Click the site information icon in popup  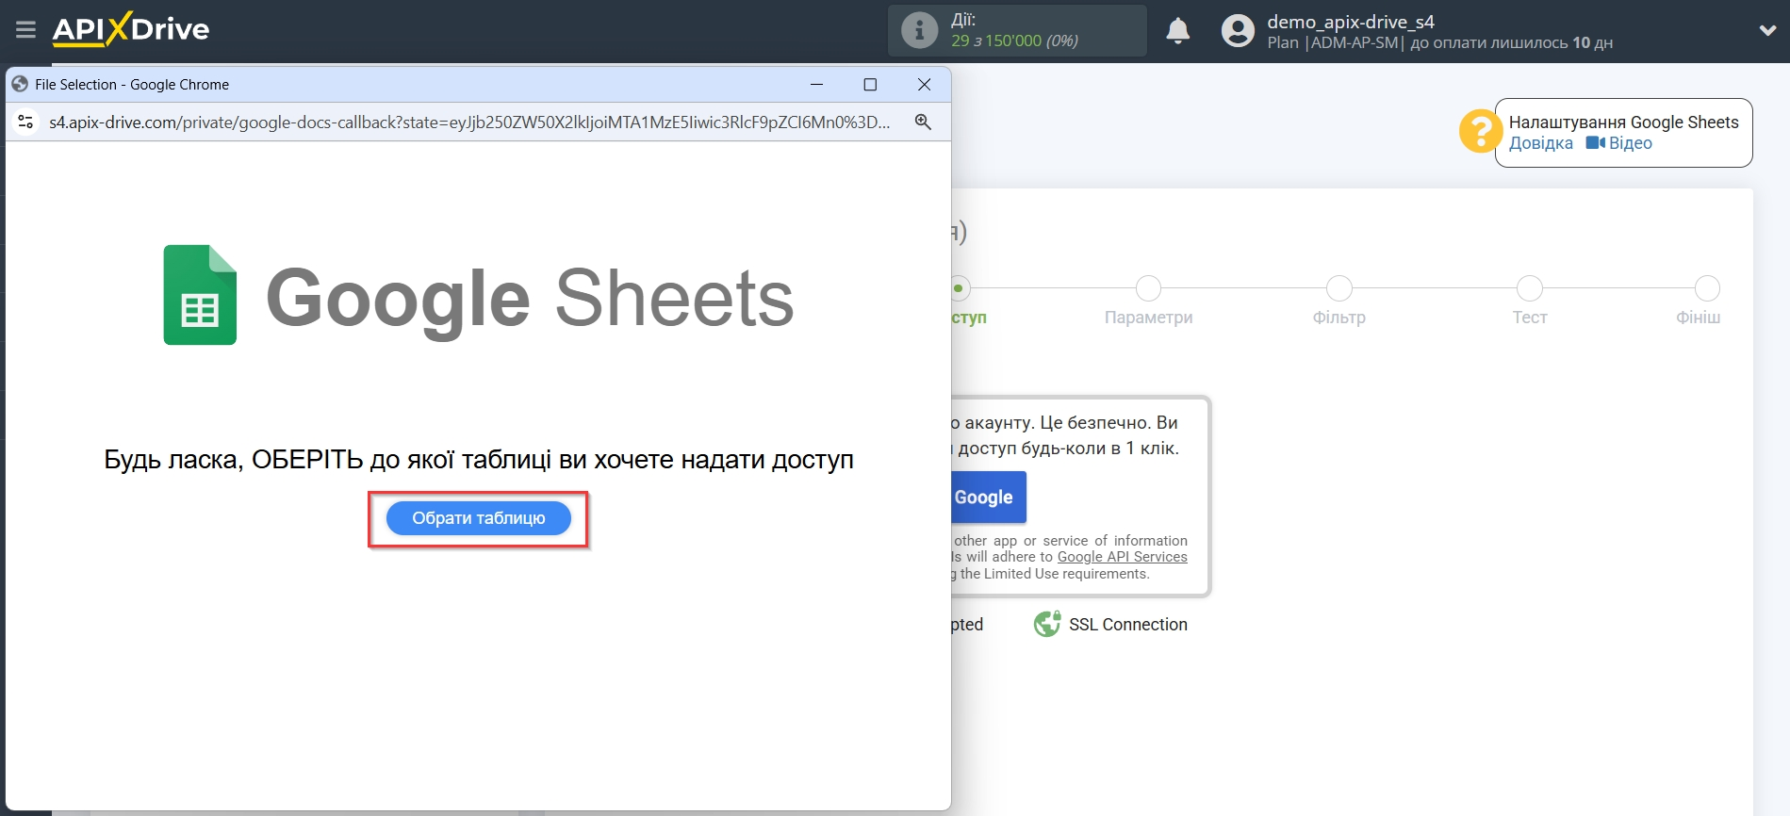[x=26, y=122]
